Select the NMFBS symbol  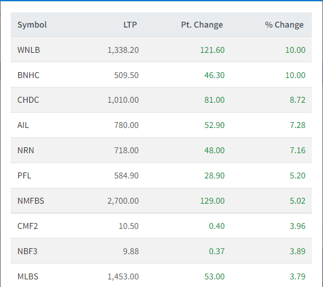[31, 201]
